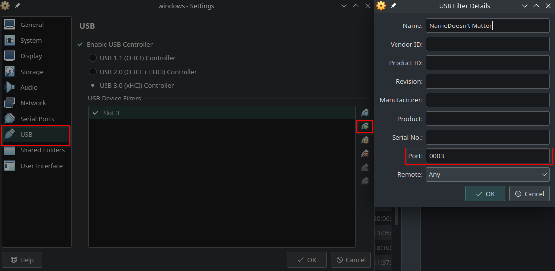This screenshot has height=271, width=555.
Task: Select Serial Ports in the sidebar
Action: (36, 119)
